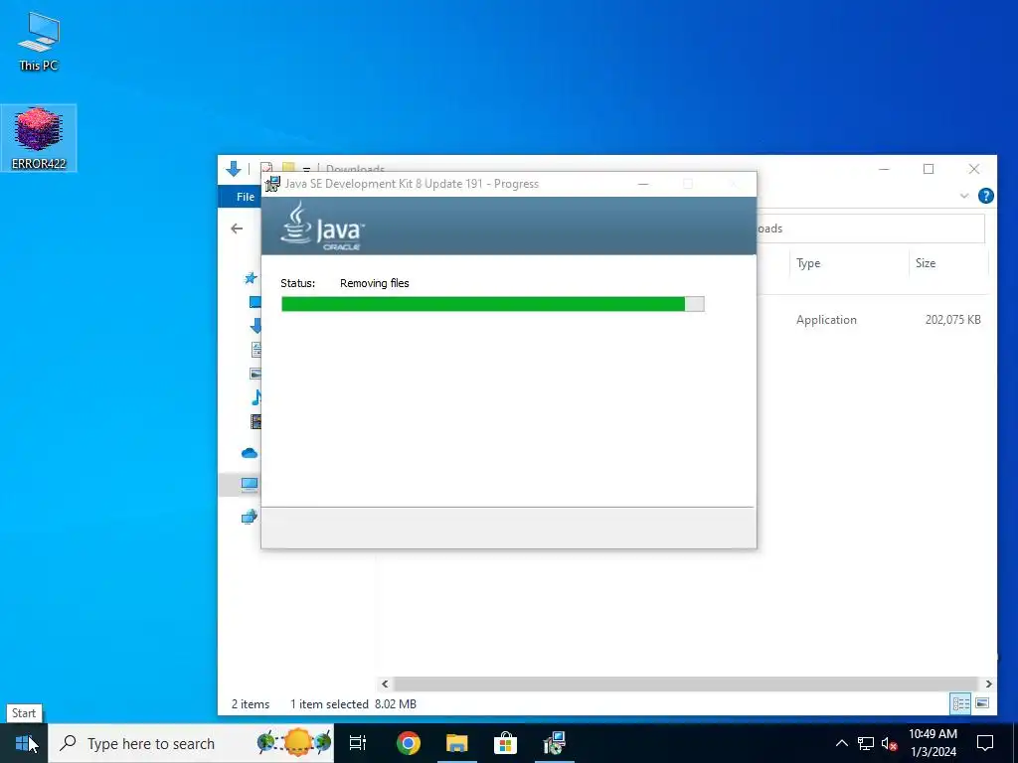Click the Java installer title bar icon
The image size is (1018, 763).
pos(273,184)
